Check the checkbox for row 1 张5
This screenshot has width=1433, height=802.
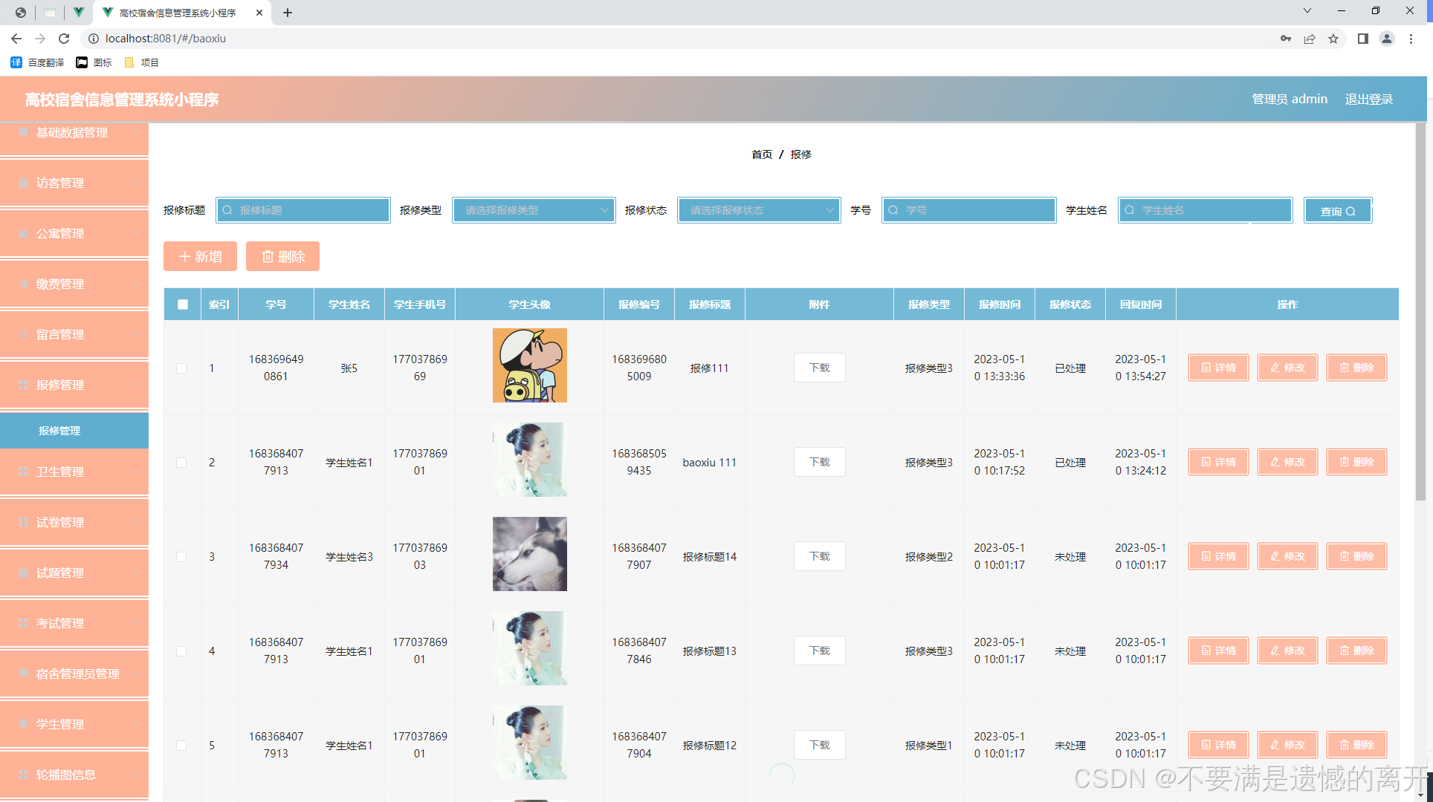181,368
